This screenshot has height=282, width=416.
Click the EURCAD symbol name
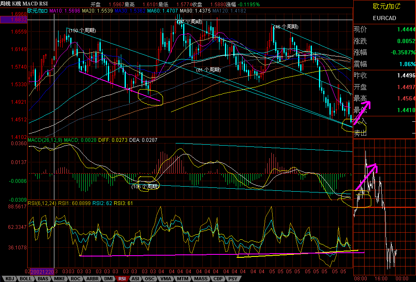pos(384,18)
